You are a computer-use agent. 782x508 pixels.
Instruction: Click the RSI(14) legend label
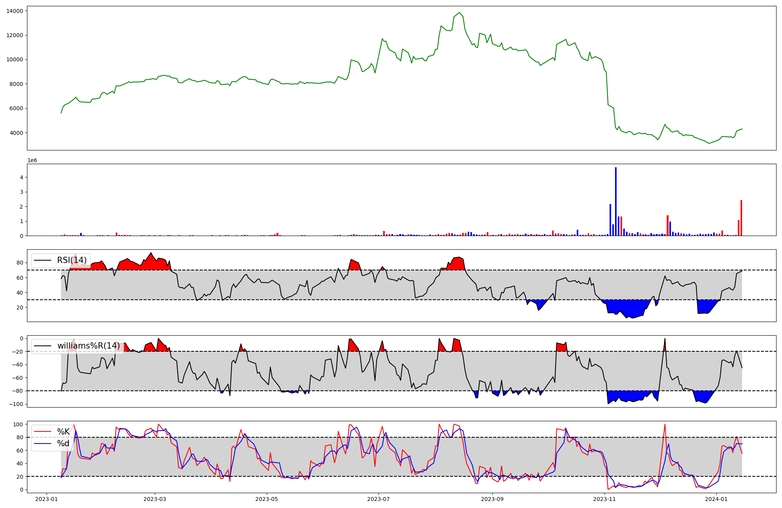pos(72,260)
